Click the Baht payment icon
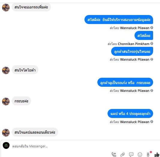 point(148,154)
